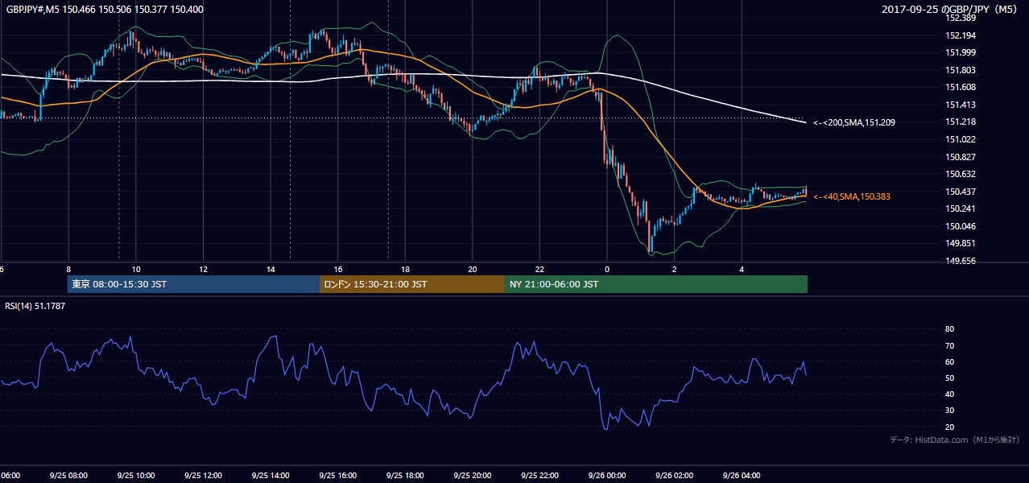Click price axis value 152.389
This screenshot has height=483, width=1029.
click(960, 18)
